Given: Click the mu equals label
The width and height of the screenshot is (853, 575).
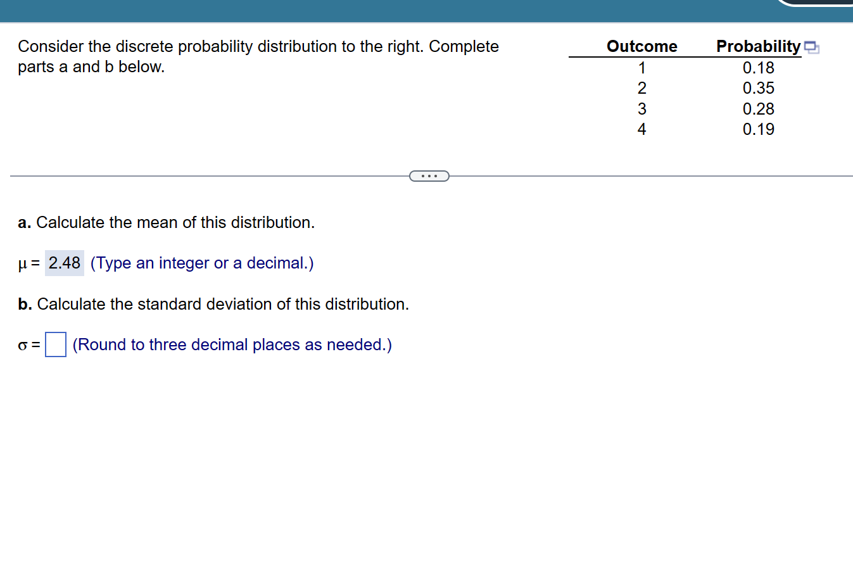Looking at the screenshot, I should [27, 262].
